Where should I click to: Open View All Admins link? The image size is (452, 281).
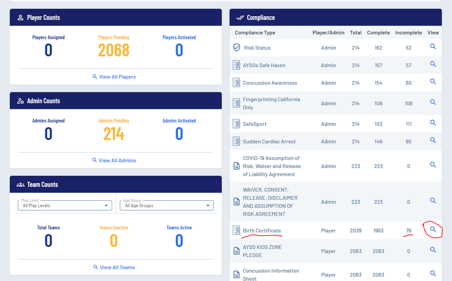coord(114,161)
